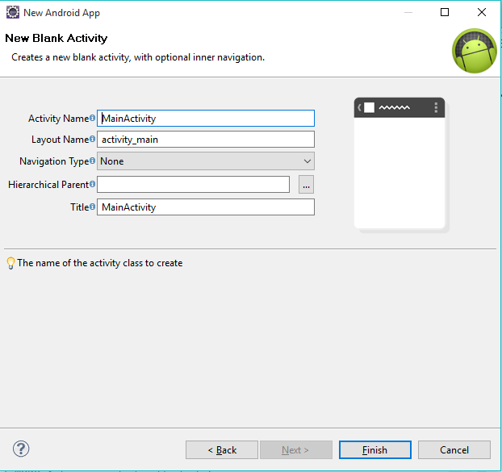Open the Navigation Type dropdown
Viewport: 502px width, 472px height.
point(206,161)
